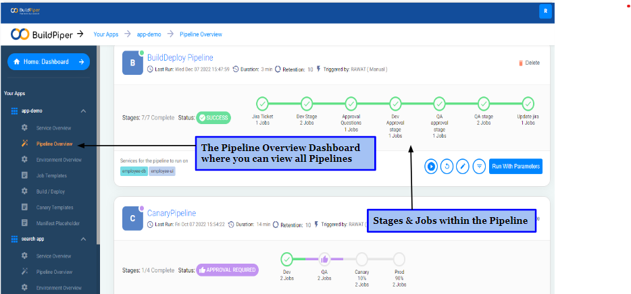Screen dimensions: 631x294
Task: Collapse the app-demo section in sidebar
Action: 83,111
